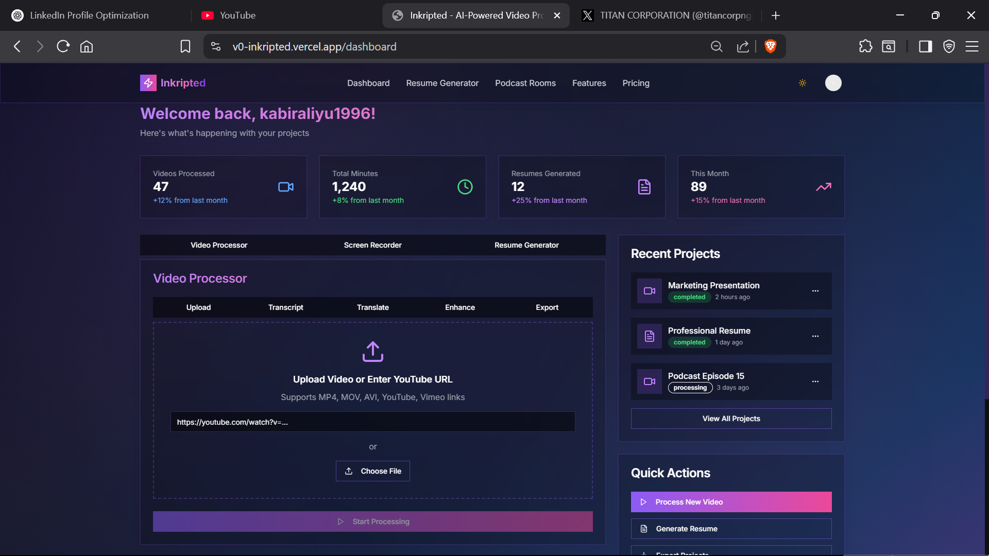Click the Choose File button
This screenshot has width=989, height=556.
[x=373, y=471]
